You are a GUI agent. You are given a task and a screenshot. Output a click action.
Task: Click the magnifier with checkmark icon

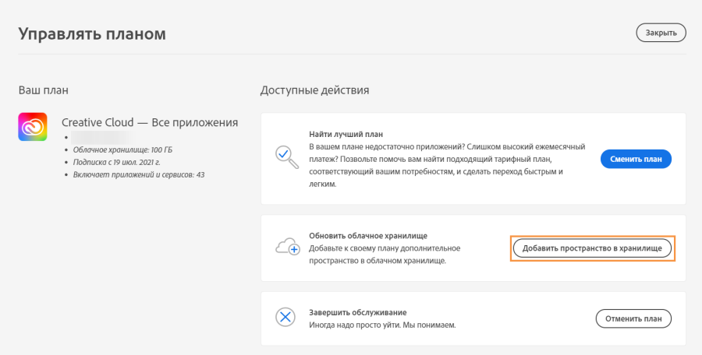tap(288, 158)
